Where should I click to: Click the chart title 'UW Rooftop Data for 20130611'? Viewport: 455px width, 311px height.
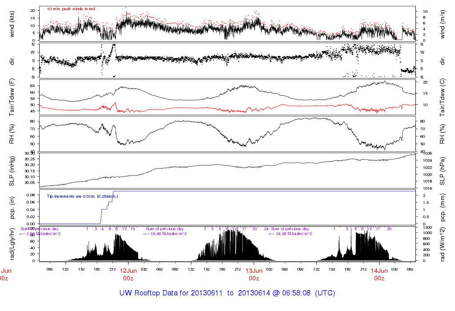coord(172,293)
